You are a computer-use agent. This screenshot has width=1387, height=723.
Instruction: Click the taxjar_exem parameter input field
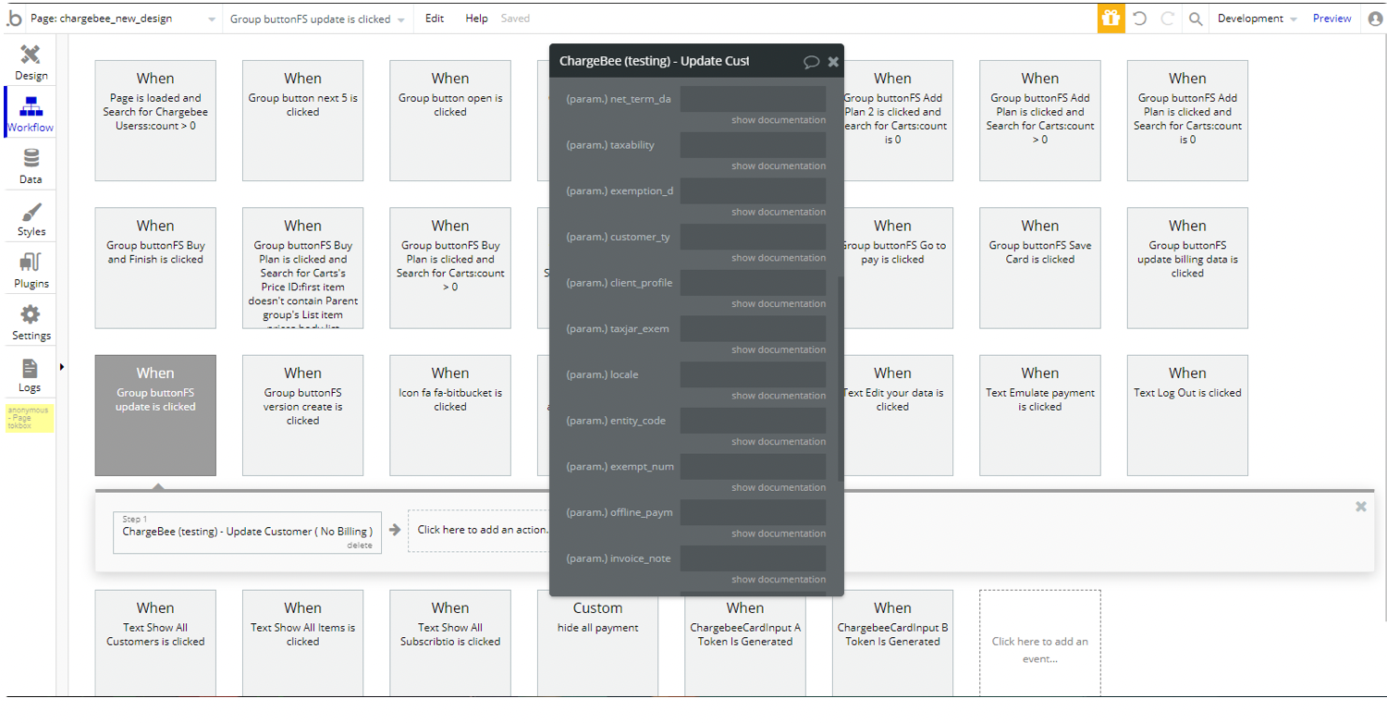pos(753,328)
